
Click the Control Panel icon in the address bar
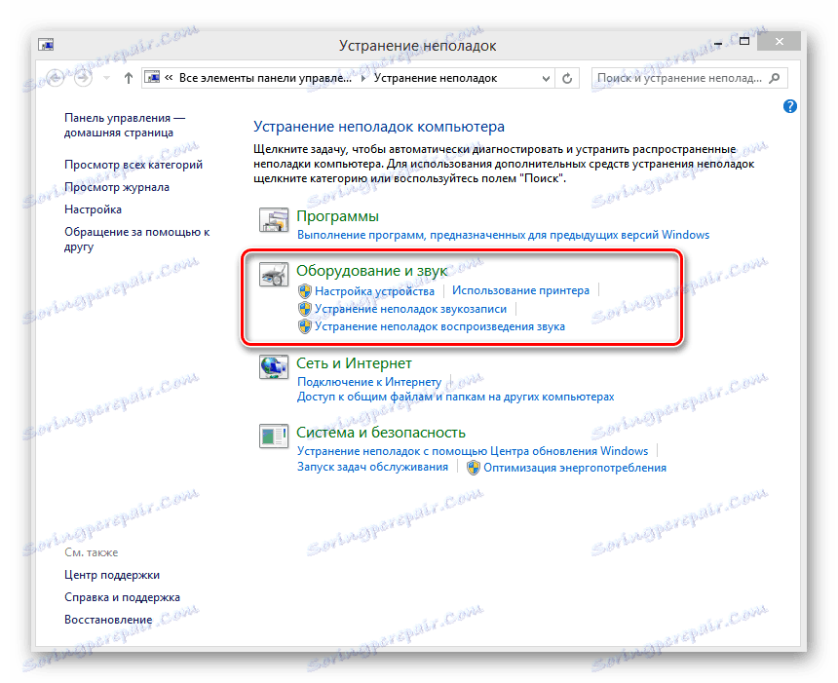click(x=151, y=77)
